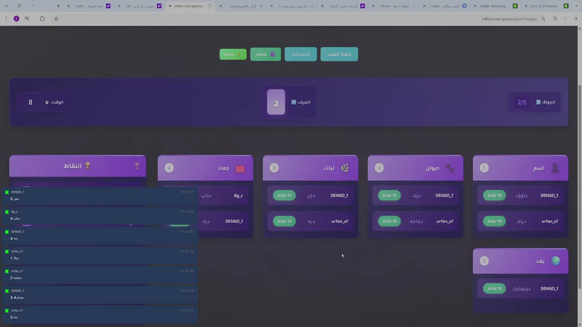This screenshot has height=327, width=582.
Task: Open a new browser tab
Action: [x=58, y=6]
